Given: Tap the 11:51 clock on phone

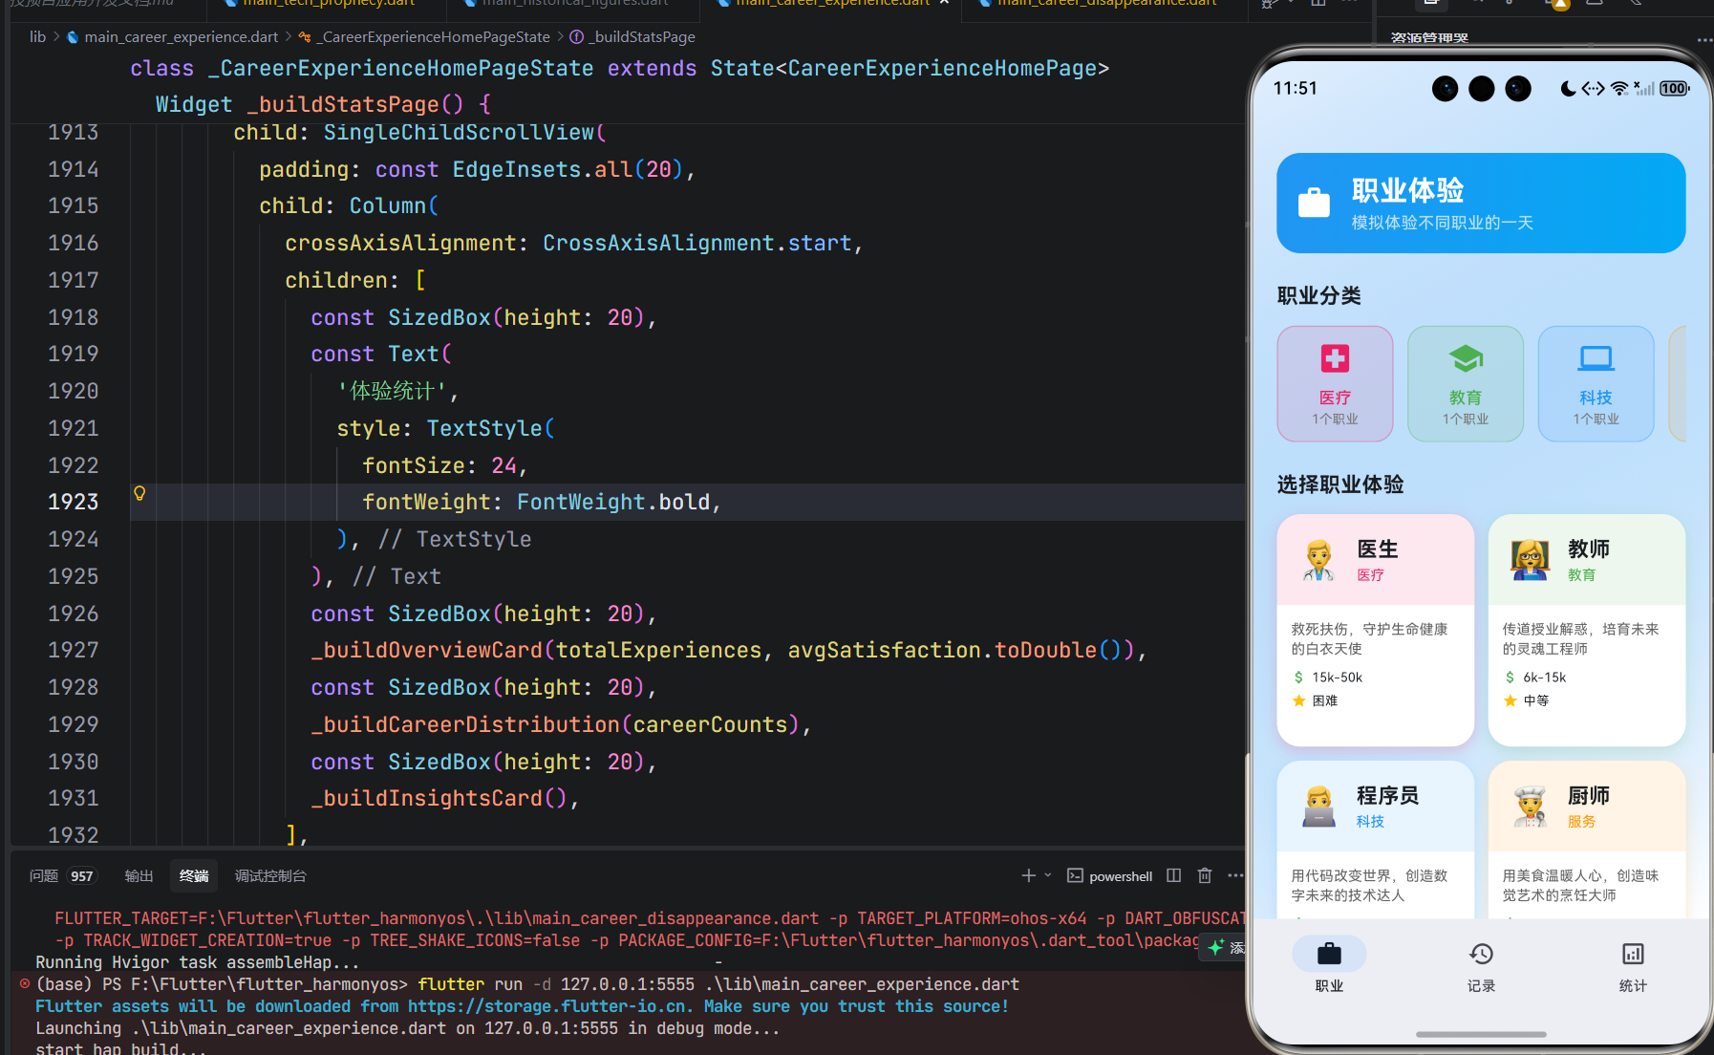Looking at the screenshot, I should pyautogui.click(x=1295, y=88).
